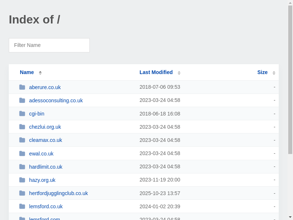Viewport: 293px width, 220px height.
Task: Click folder icon for hertfordjugglingclub.co.uk
Action: click(x=22, y=193)
